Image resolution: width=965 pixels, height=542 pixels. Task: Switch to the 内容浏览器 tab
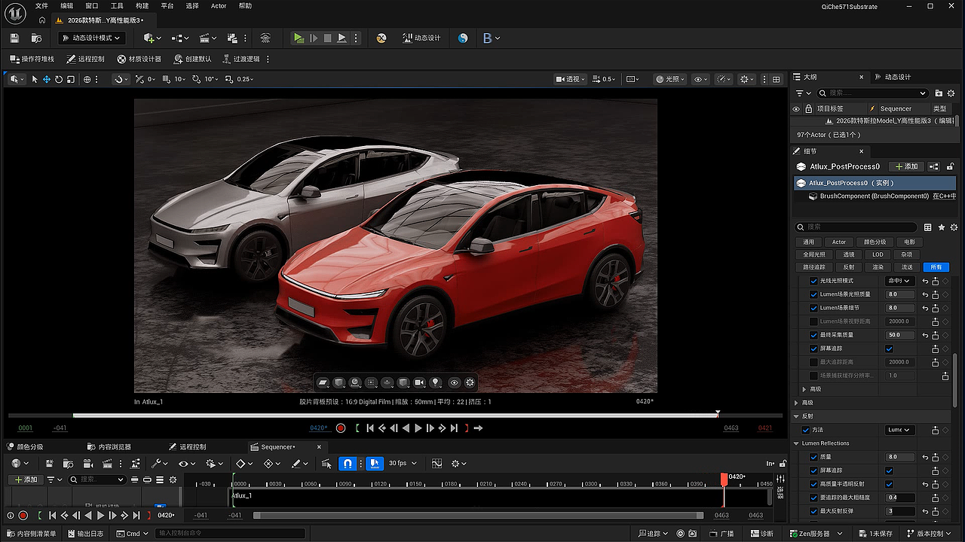(109, 446)
